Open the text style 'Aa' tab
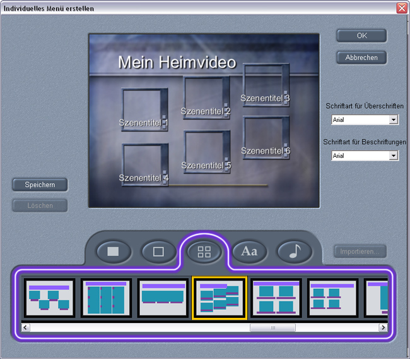The width and height of the screenshot is (410, 359). point(249,252)
